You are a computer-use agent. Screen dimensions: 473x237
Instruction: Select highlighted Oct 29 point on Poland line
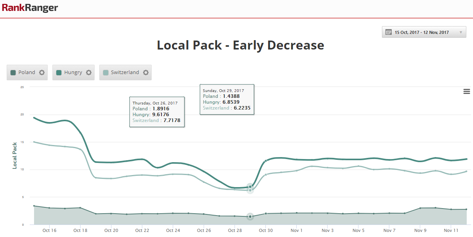pos(250,216)
